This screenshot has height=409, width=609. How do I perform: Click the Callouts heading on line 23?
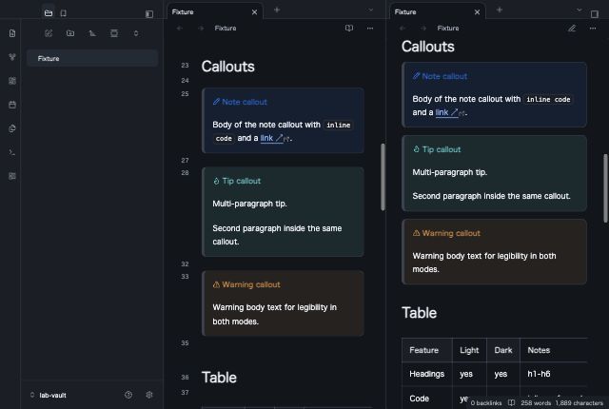(228, 67)
